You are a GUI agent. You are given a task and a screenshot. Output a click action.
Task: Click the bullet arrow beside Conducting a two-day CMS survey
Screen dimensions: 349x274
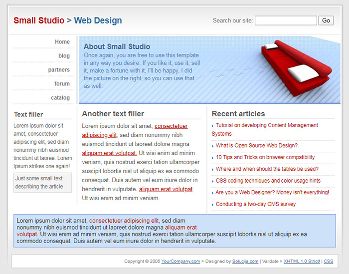[213, 205]
